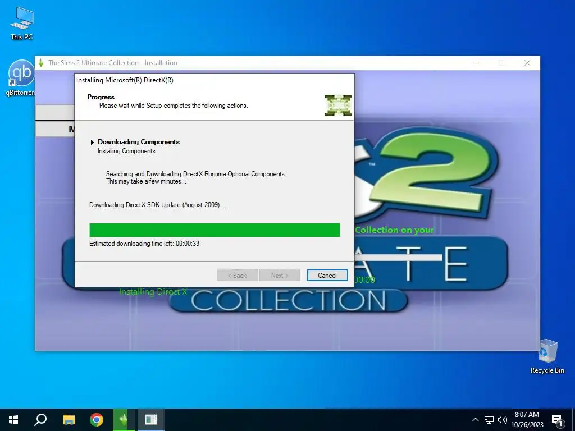This screenshot has width=575, height=431.
Task: Open the Windows Start menu
Action: point(13,420)
